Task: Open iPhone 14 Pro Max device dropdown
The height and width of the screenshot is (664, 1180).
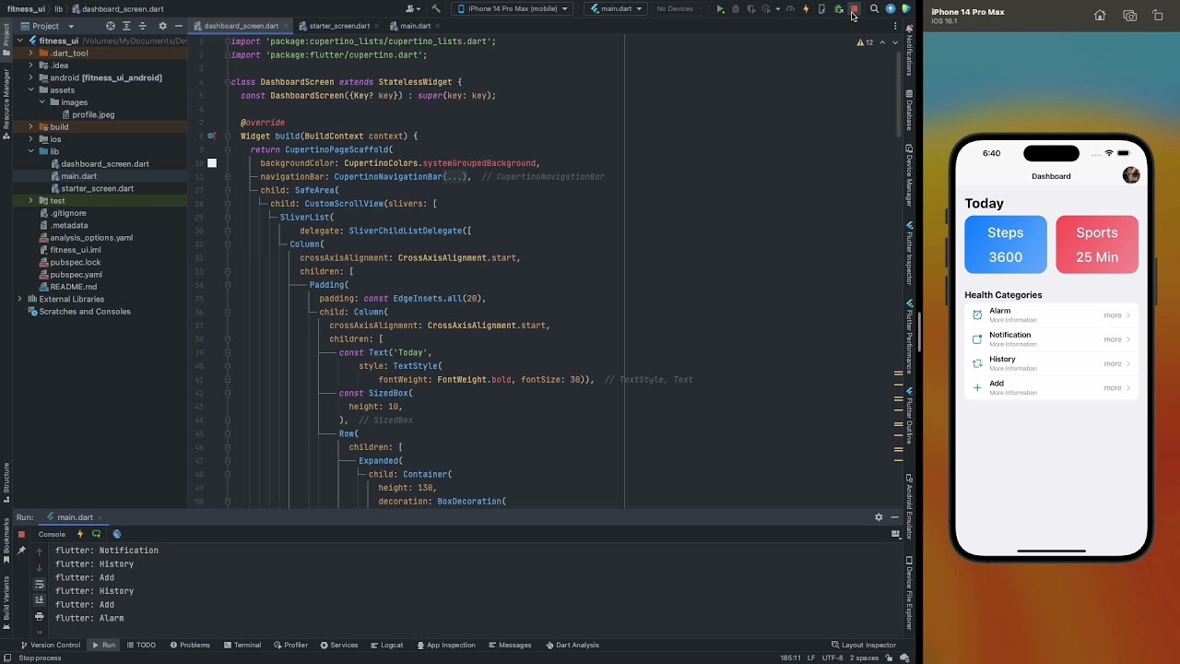Action: coord(512,9)
